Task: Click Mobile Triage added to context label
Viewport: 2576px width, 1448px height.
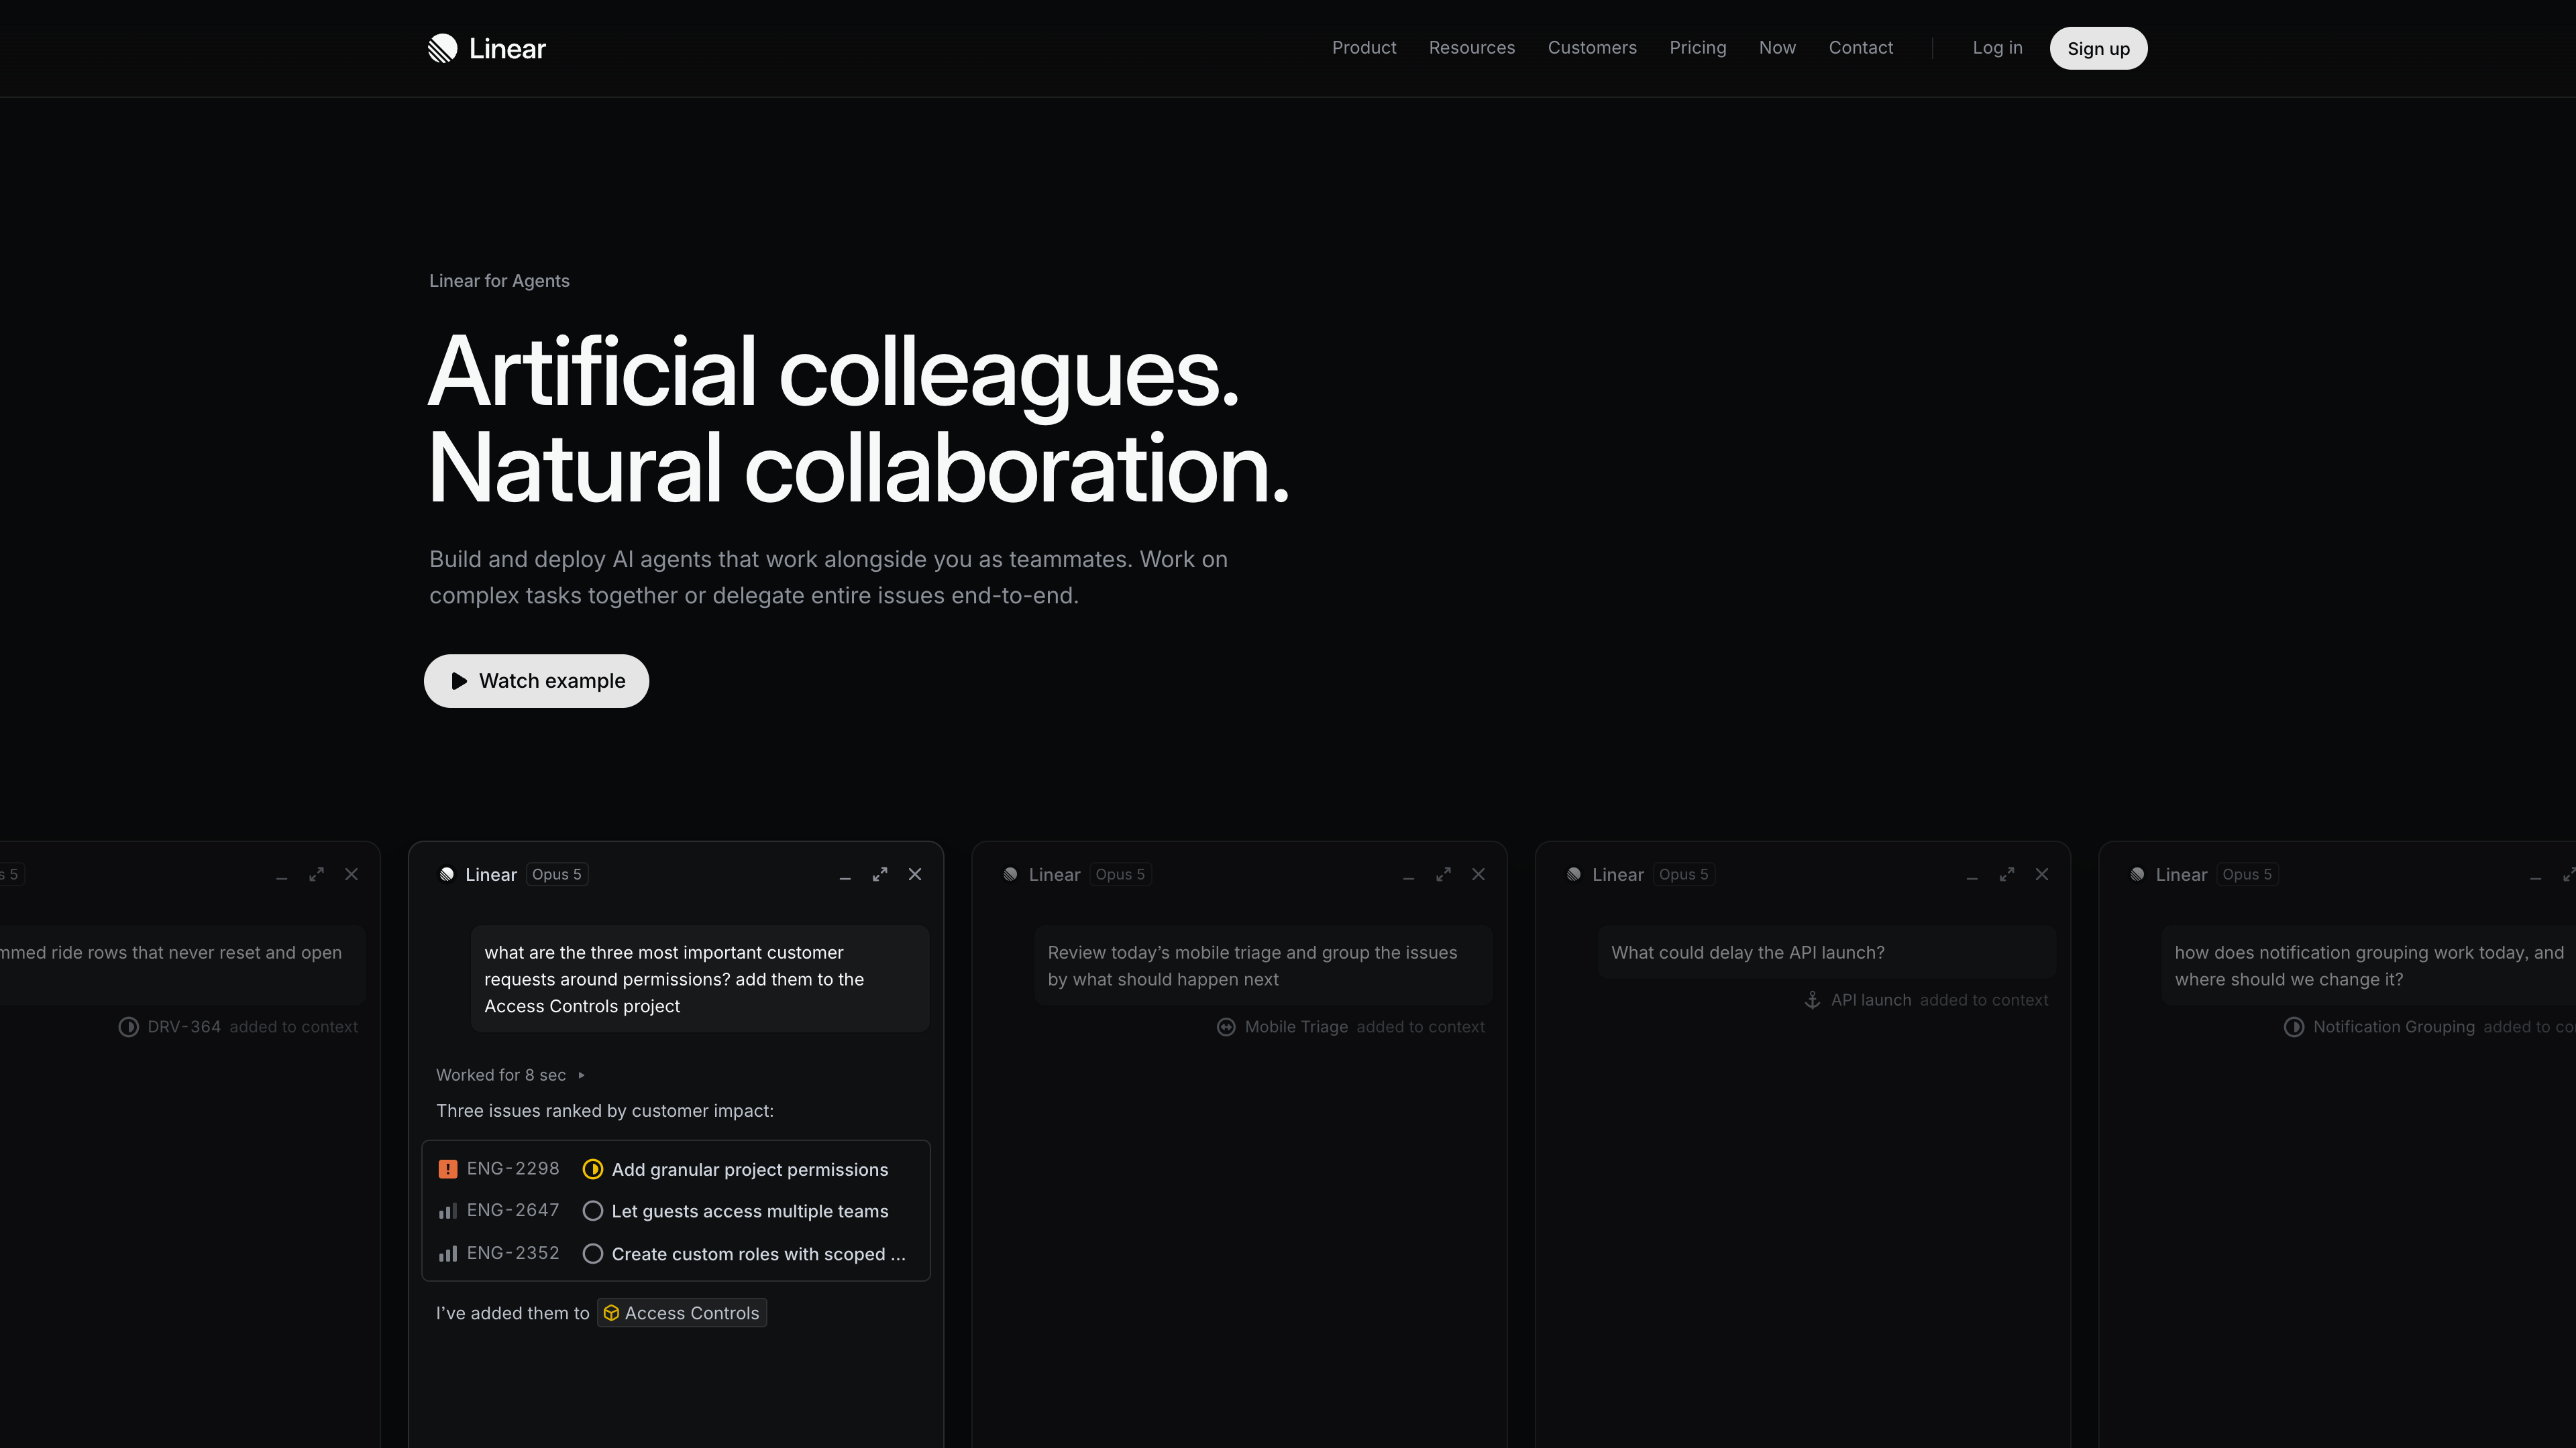Action: click(1365, 1027)
